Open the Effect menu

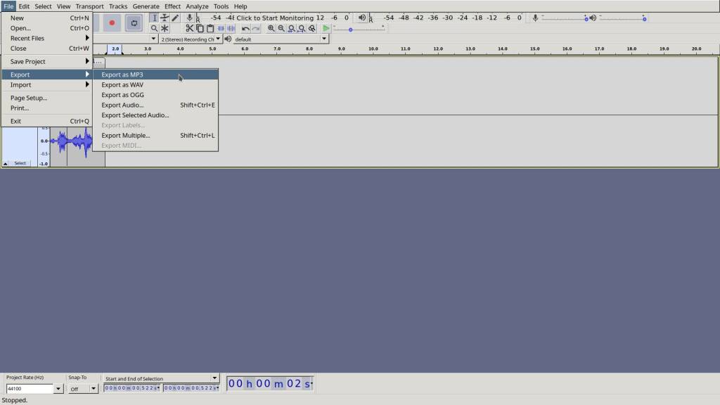point(172,6)
